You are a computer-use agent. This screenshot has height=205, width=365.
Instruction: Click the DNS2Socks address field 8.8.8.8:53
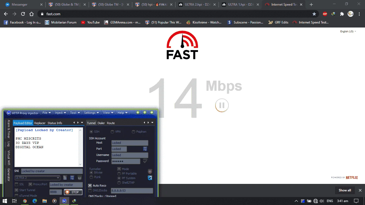(132, 191)
